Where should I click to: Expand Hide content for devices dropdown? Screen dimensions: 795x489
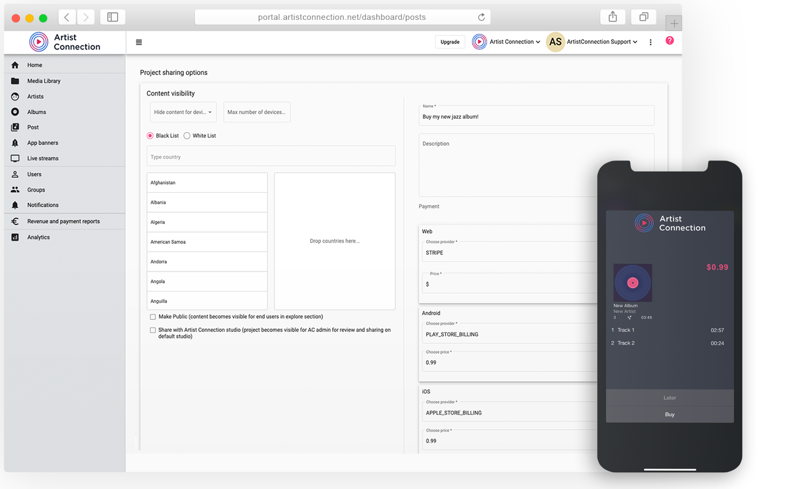[x=183, y=112]
